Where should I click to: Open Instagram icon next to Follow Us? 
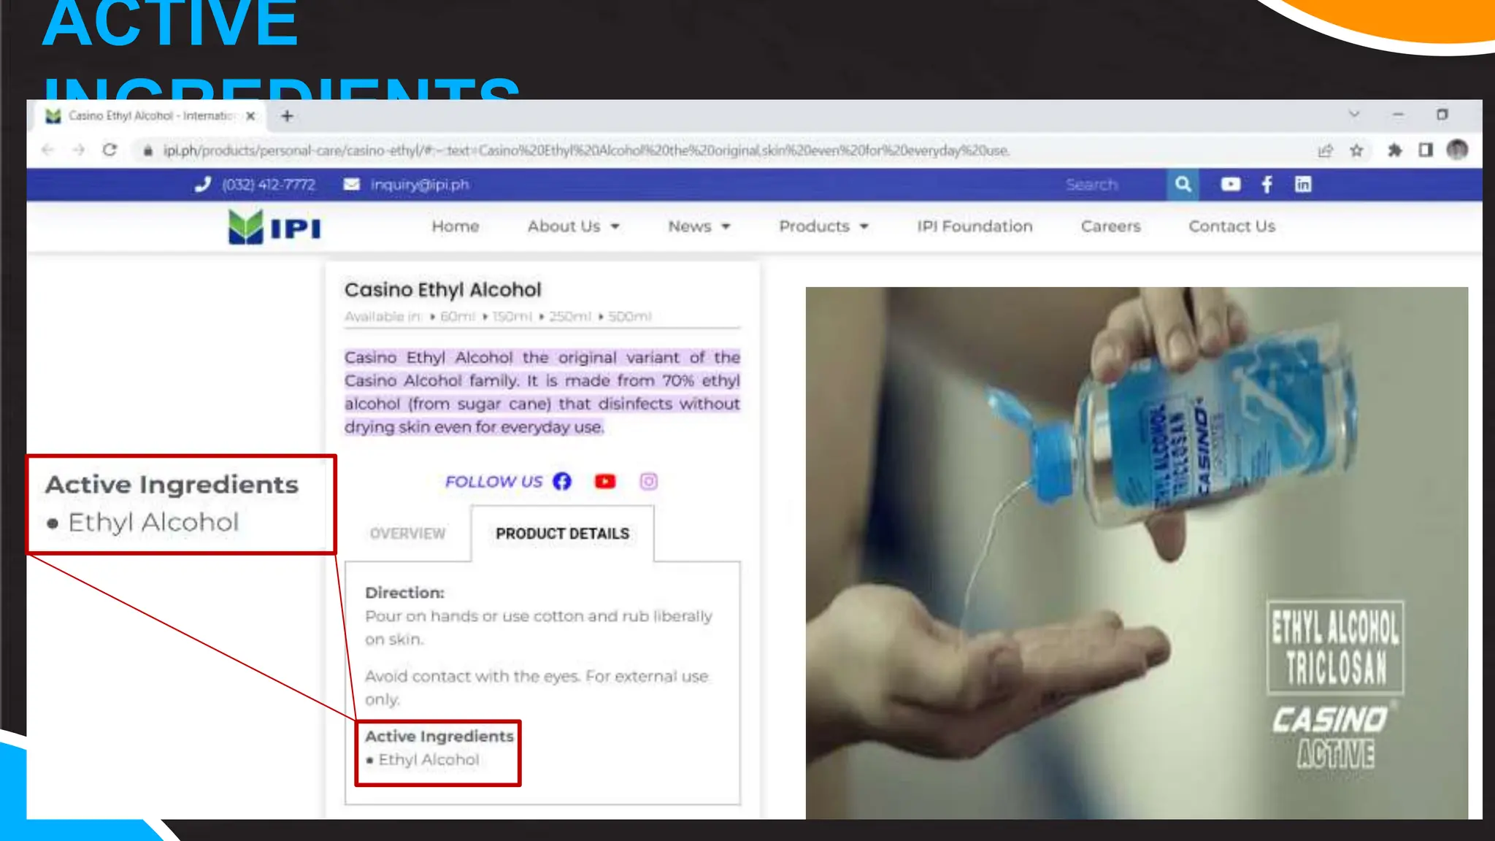(x=649, y=481)
